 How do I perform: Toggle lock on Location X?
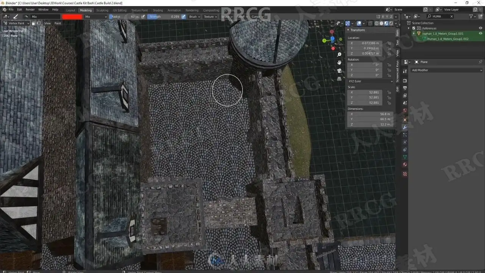389,43
